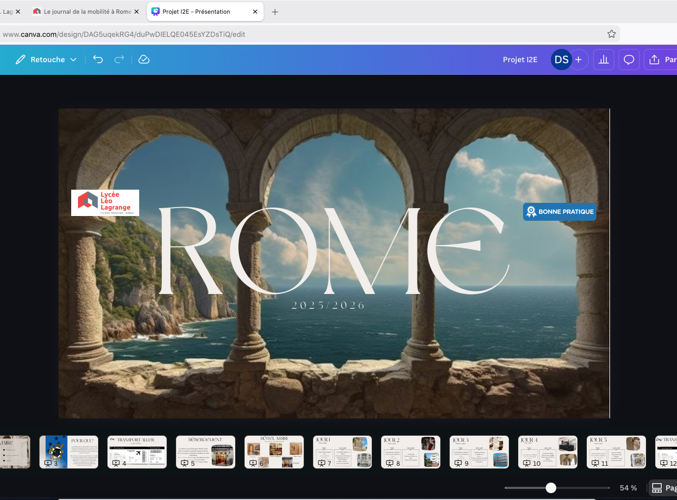Viewport: 677px width, 500px height.
Task: Bookmark the page with the star icon
Action: pyautogui.click(x=612, y=34)
